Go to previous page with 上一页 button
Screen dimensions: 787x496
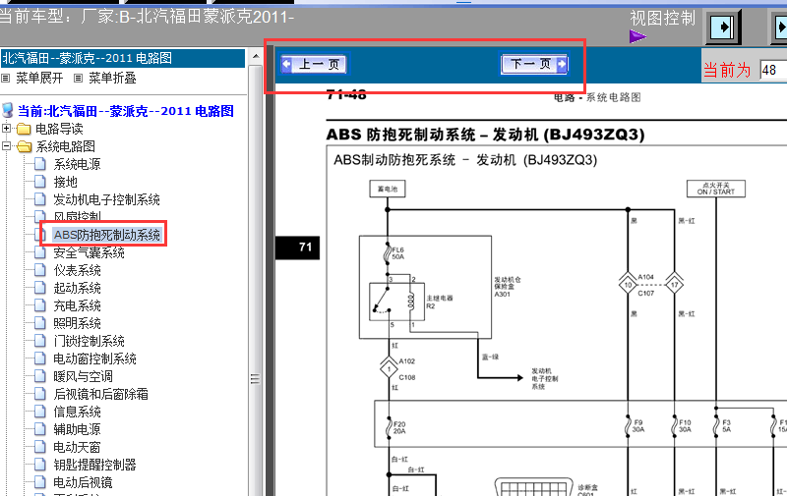313,64
